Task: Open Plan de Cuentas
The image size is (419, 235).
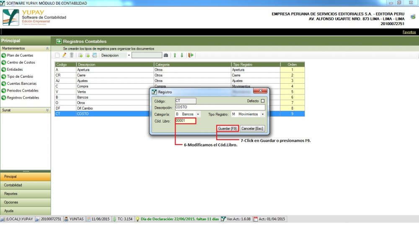Action: [x=20, y=56]
